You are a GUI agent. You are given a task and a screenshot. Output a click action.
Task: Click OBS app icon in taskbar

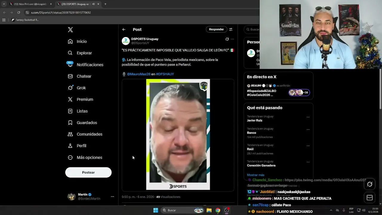tap(227, 210)
